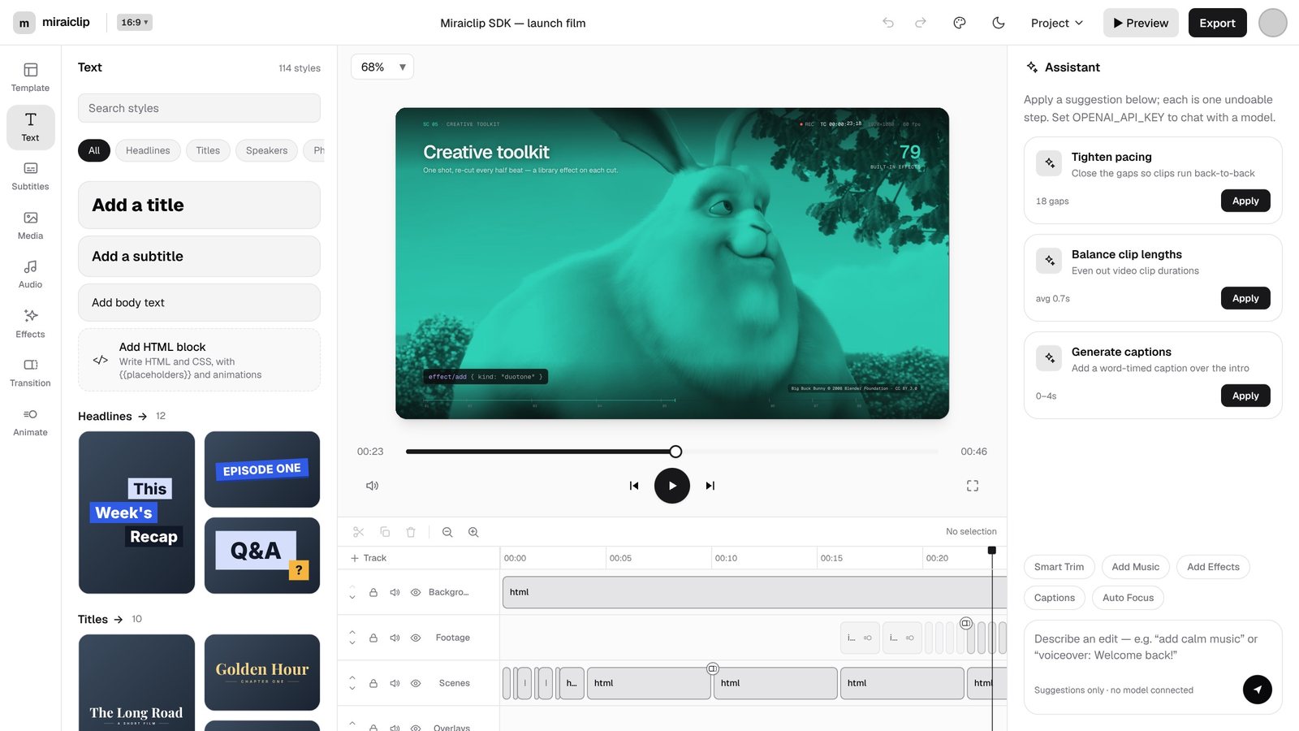Screen dimensions: 1299x731
Task: Reorder the Scenes track with its arrows
Action: pyautogui.click(x=352, y=683)
